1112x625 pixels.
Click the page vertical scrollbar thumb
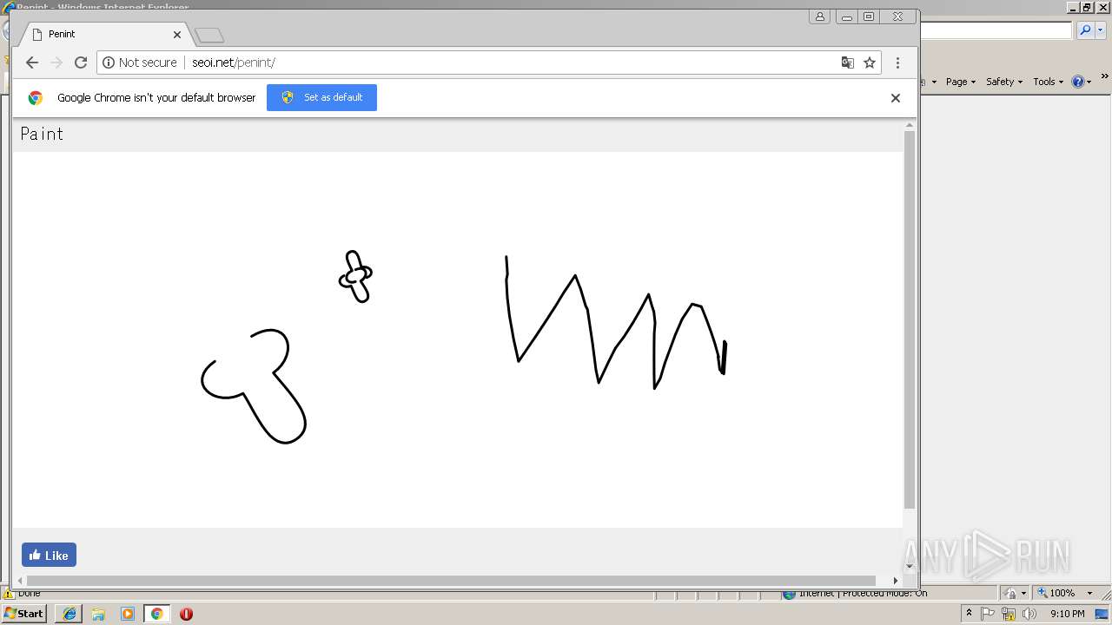[x=910, y=319]
